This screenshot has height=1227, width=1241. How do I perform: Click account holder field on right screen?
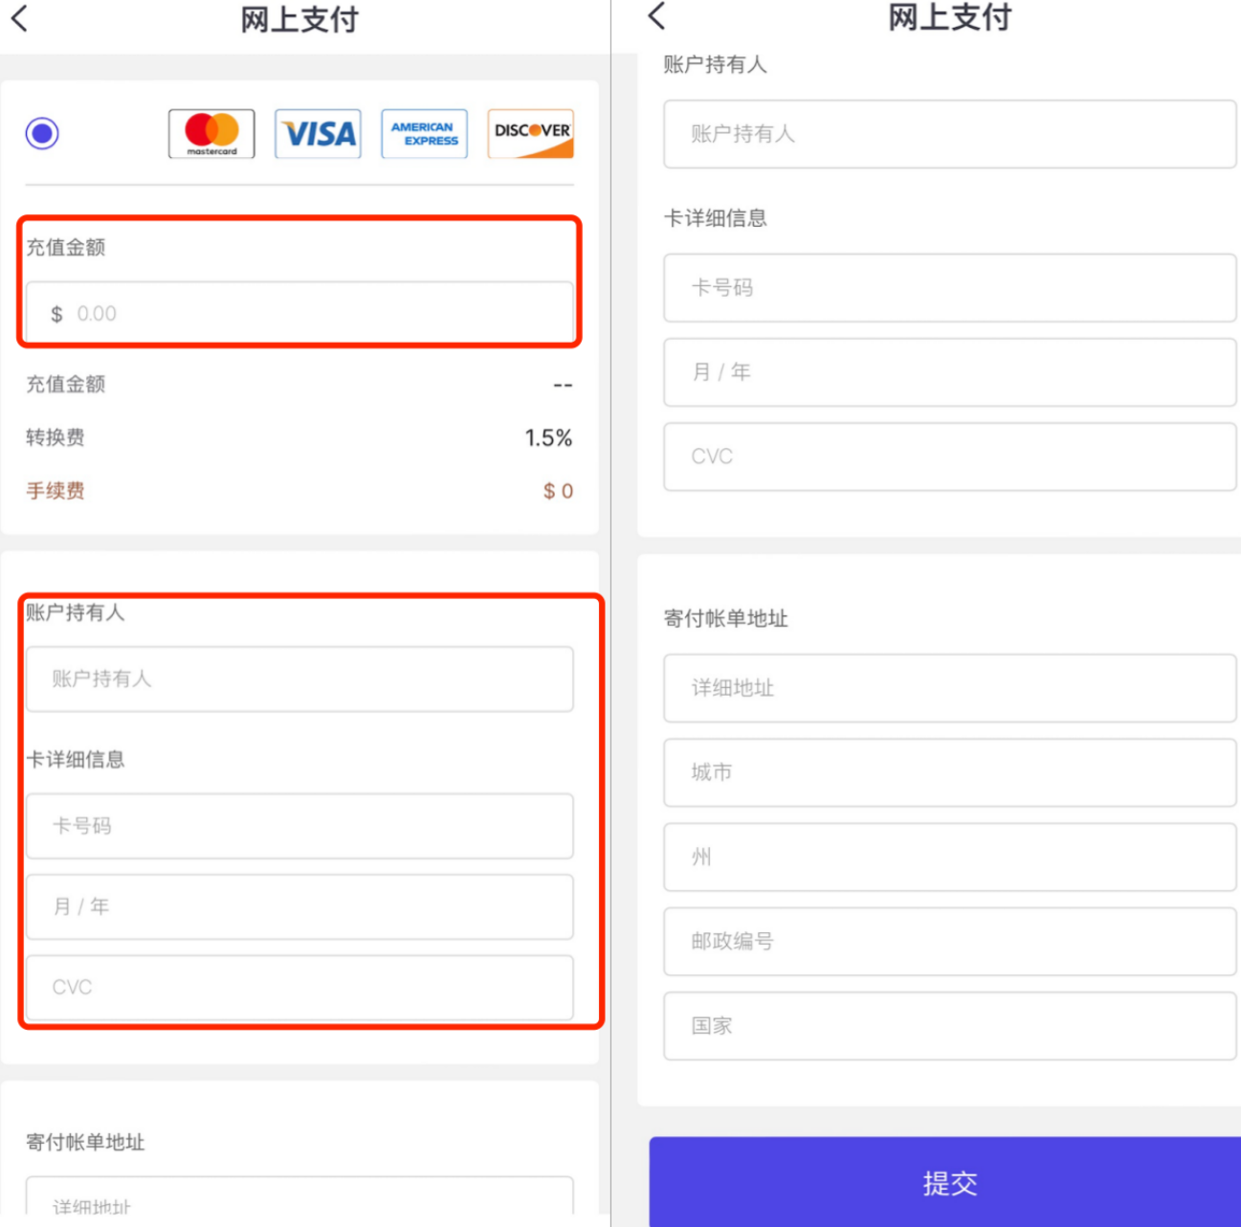[950, 134]
